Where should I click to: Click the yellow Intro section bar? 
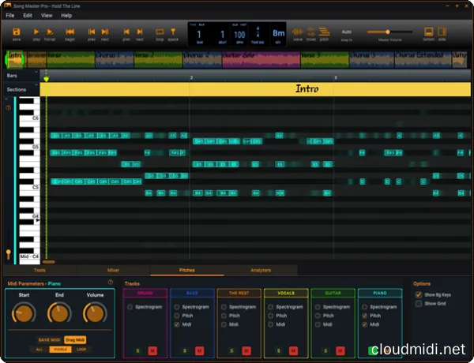pos(255,89)
